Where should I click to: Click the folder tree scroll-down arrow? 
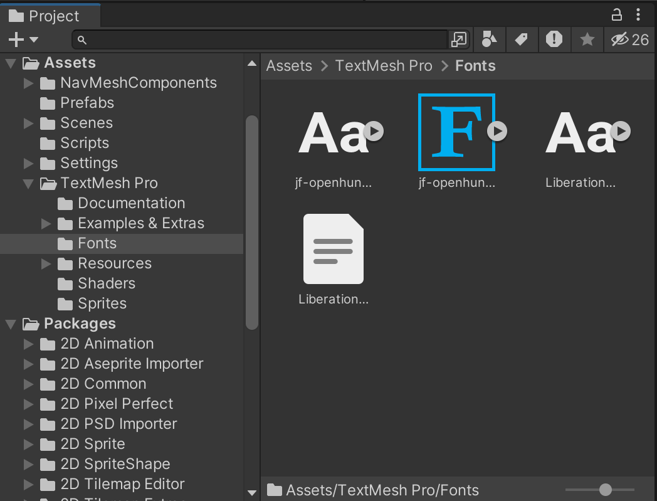[252, 493]
